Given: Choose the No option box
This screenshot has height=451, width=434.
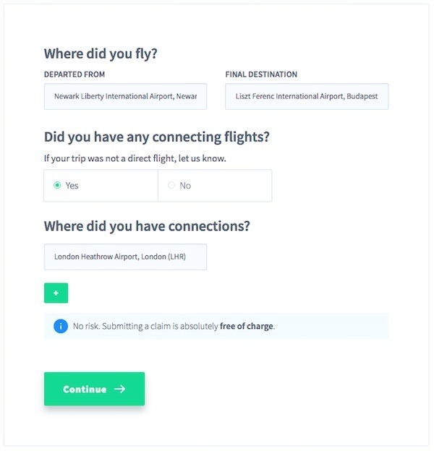Looking at the screenshot, I should tap(215, 186).
